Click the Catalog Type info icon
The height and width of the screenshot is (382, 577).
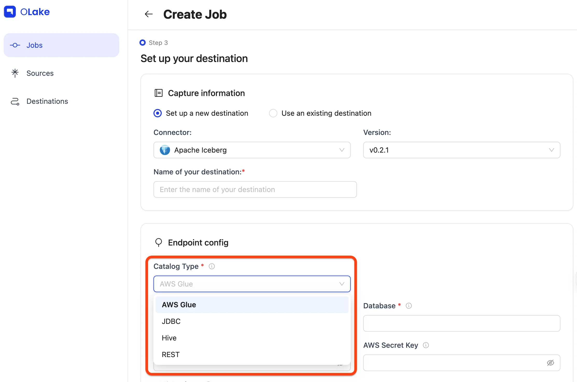click(x=212, y=266)
